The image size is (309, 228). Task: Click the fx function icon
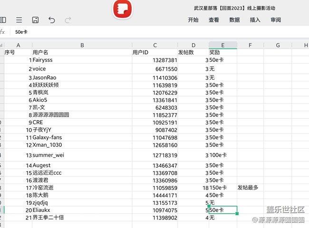(2, 32)
